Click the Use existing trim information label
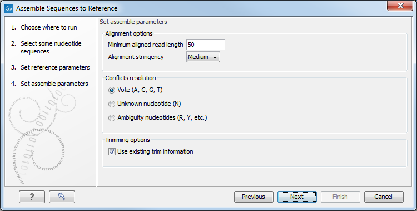Screen dimensions: 417x211 coord(155,151)
